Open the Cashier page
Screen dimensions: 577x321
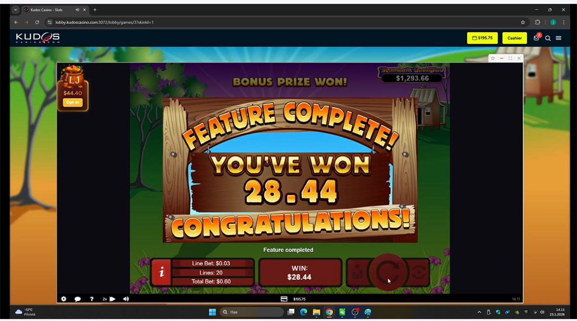click(514, 38)
